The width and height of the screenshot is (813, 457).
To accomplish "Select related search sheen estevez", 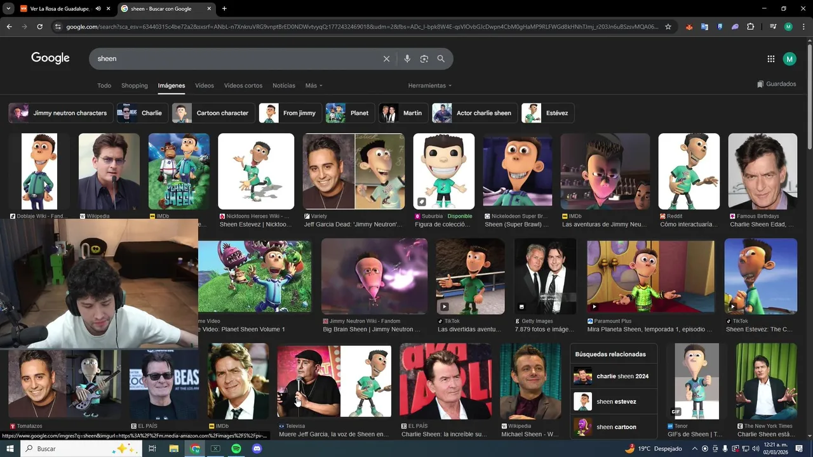I will pyautogui.click(x=613, y=402).
